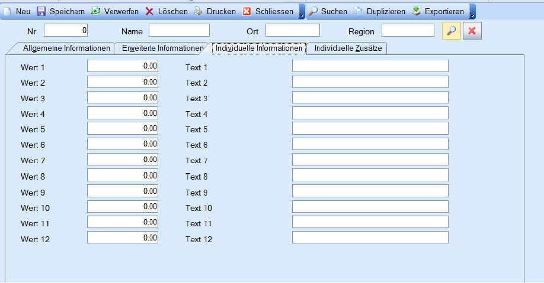Click the Text 1 input field
The height and width of the screenshot is (283, 544).
pos(370,66)
